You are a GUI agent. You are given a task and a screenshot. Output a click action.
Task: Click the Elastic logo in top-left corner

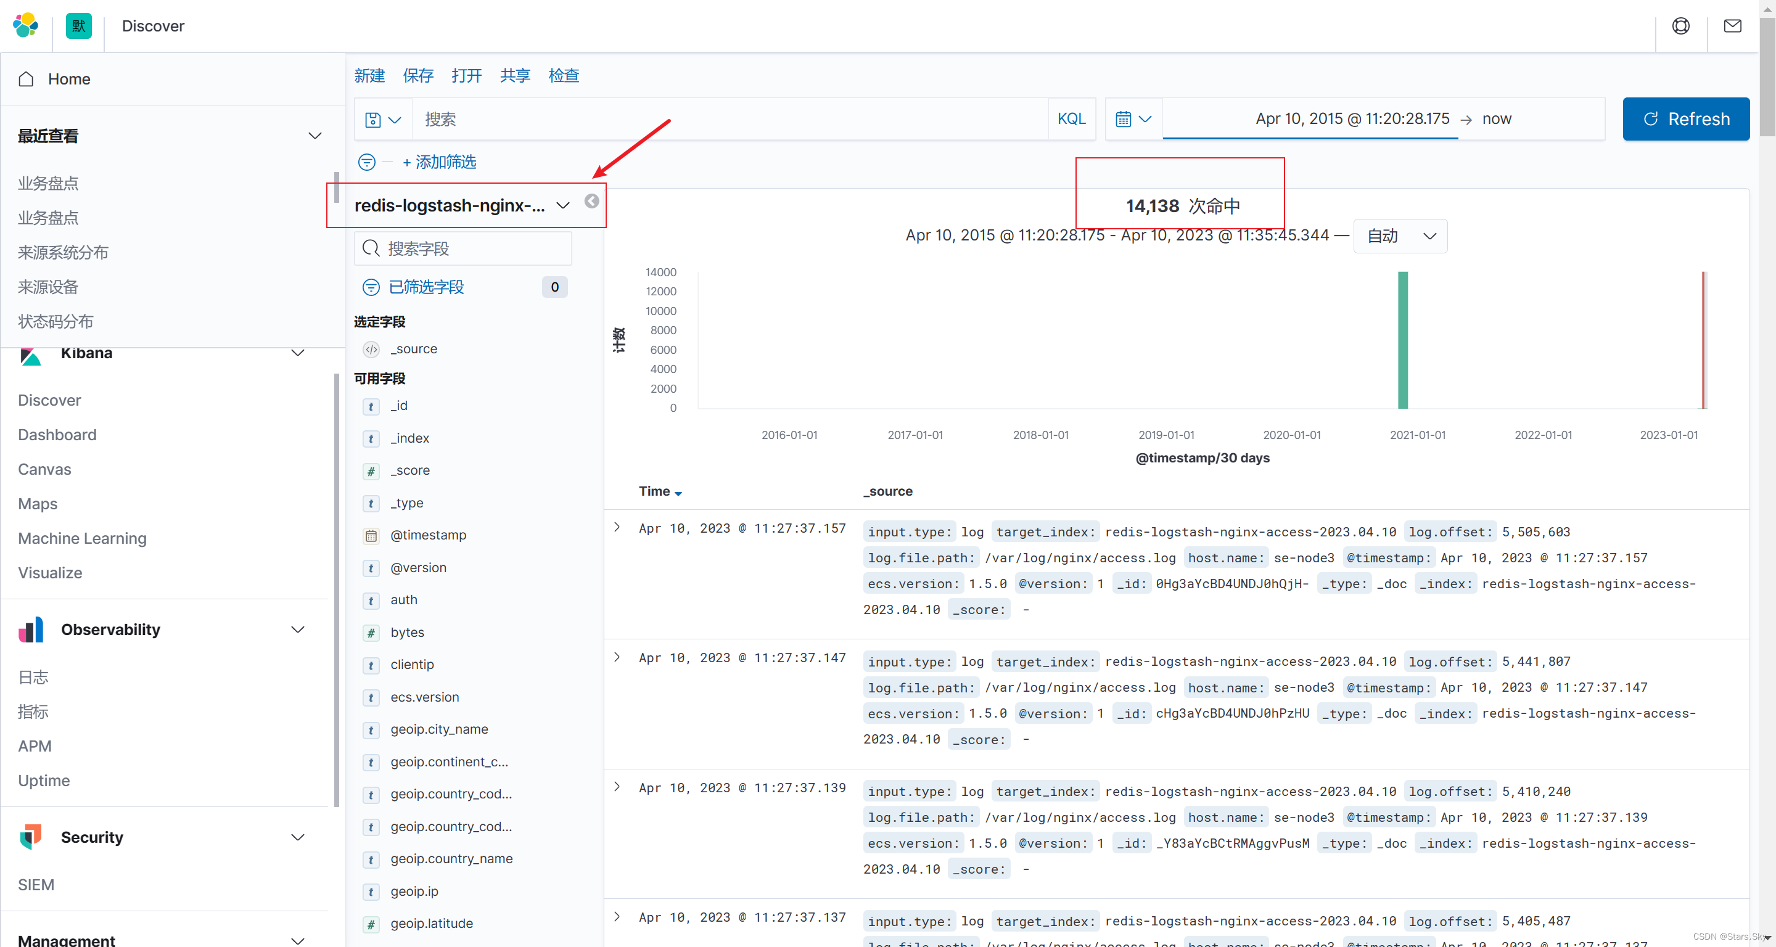pos(25,25)
